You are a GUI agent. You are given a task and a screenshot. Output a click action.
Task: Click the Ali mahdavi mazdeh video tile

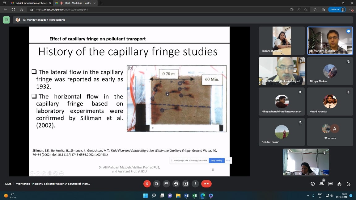coord(330,40)
